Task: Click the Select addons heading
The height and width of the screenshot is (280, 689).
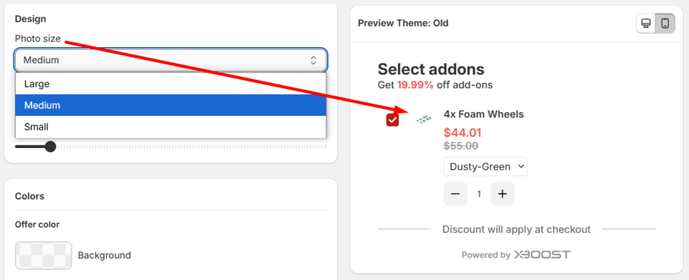Action: 431,69
